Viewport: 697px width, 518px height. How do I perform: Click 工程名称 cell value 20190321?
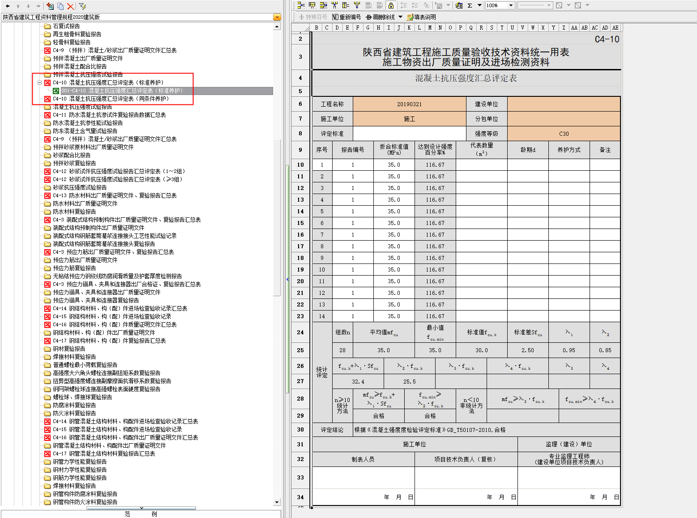[410, 104]
